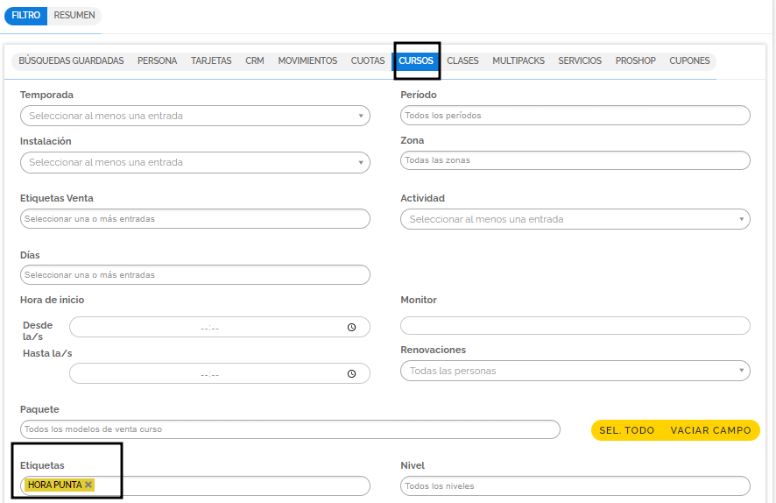Image resolution: width=776 pixels, height=503 pixels.
Task: Remove the HORA PUNTA tag
Action: tap(88, 485)
